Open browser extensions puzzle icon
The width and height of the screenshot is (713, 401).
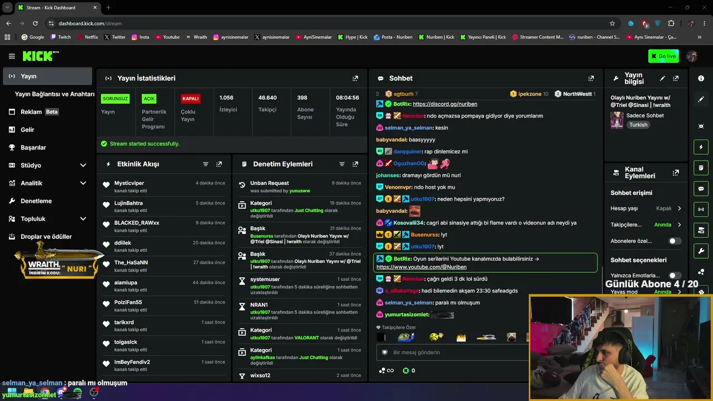pos(671,23)
